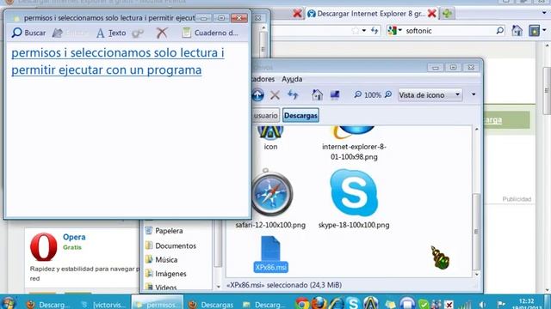Select skype-18-100x100.png file
The height and width of the screenshot is (309, 551).
pos(354,198)
